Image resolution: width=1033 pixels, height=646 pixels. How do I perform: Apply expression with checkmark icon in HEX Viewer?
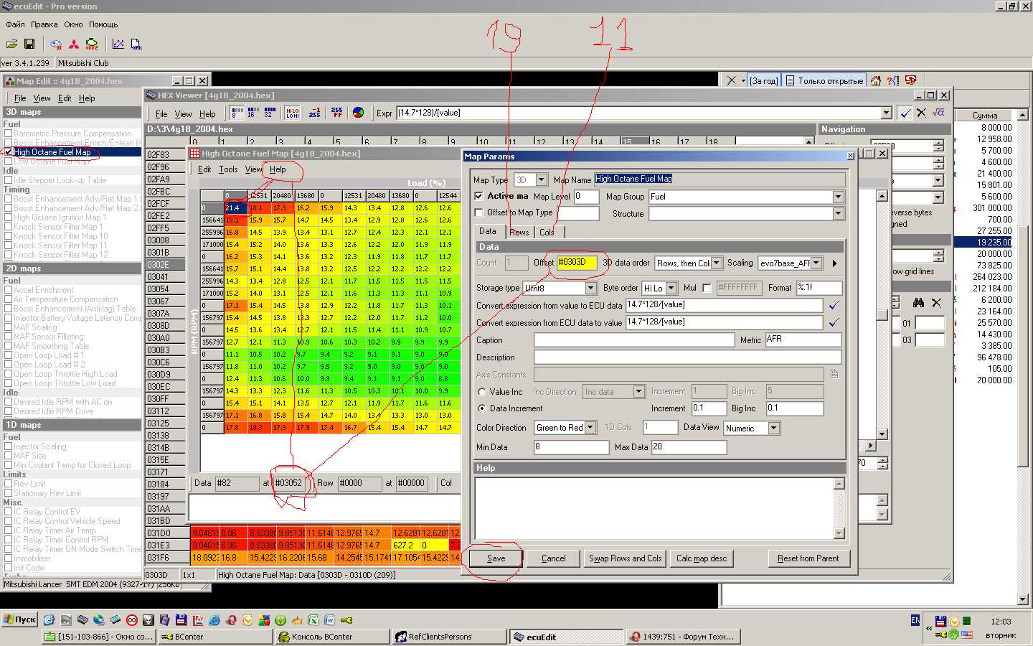[905, 113]
